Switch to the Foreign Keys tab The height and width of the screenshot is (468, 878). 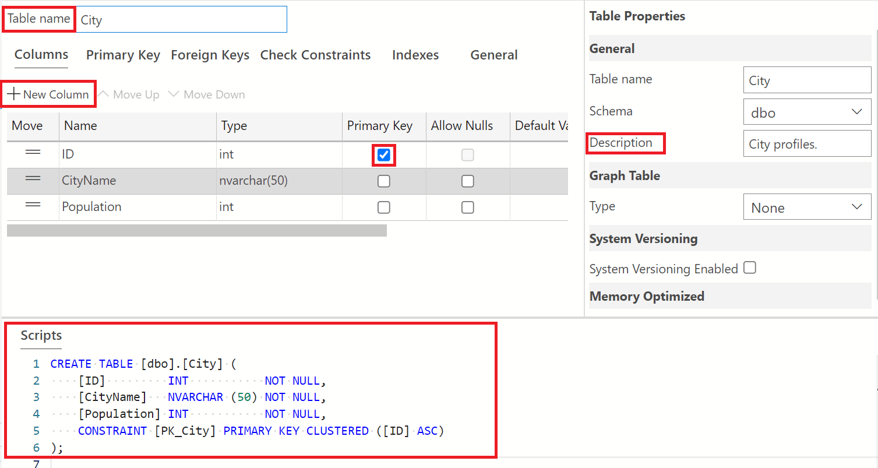tap(210, 55)
